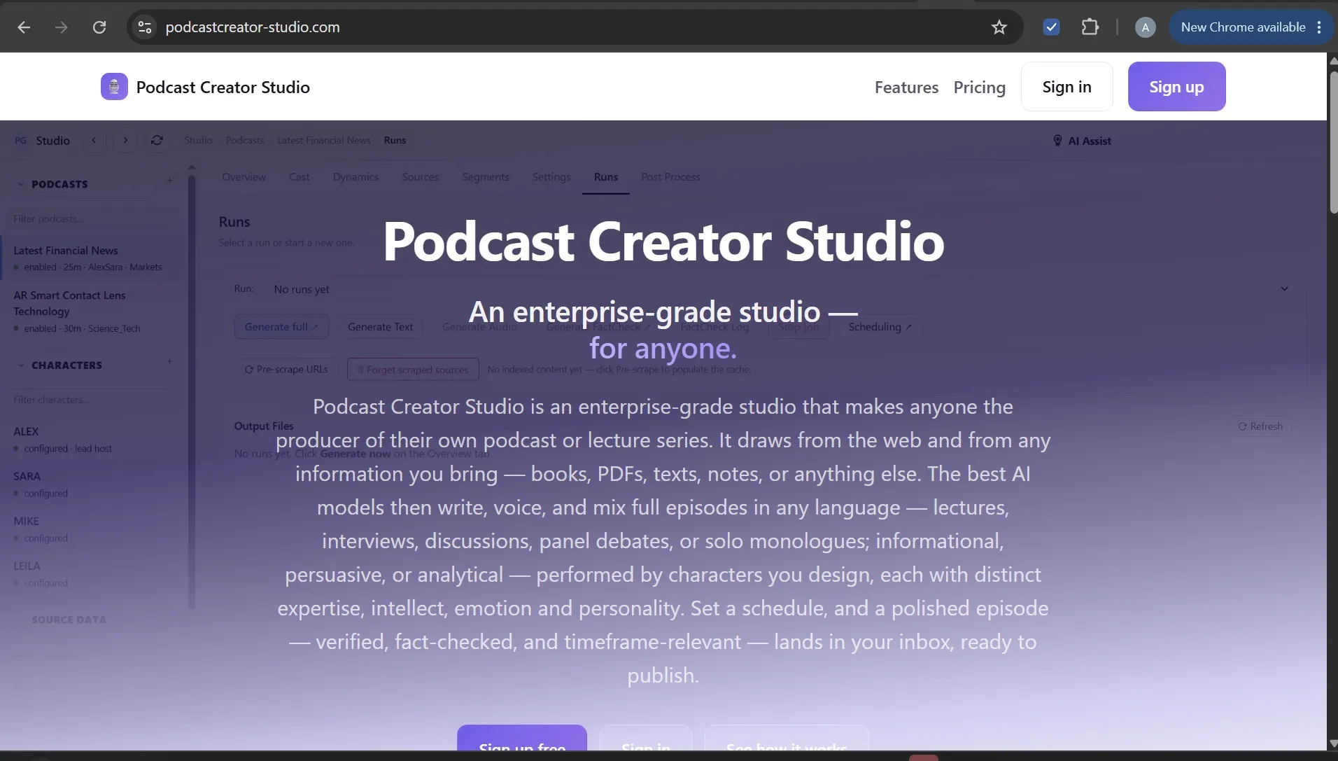Click the Podcasts breadcrumb link
Viewport: 1338px width, 761px height.
(244, 141)
